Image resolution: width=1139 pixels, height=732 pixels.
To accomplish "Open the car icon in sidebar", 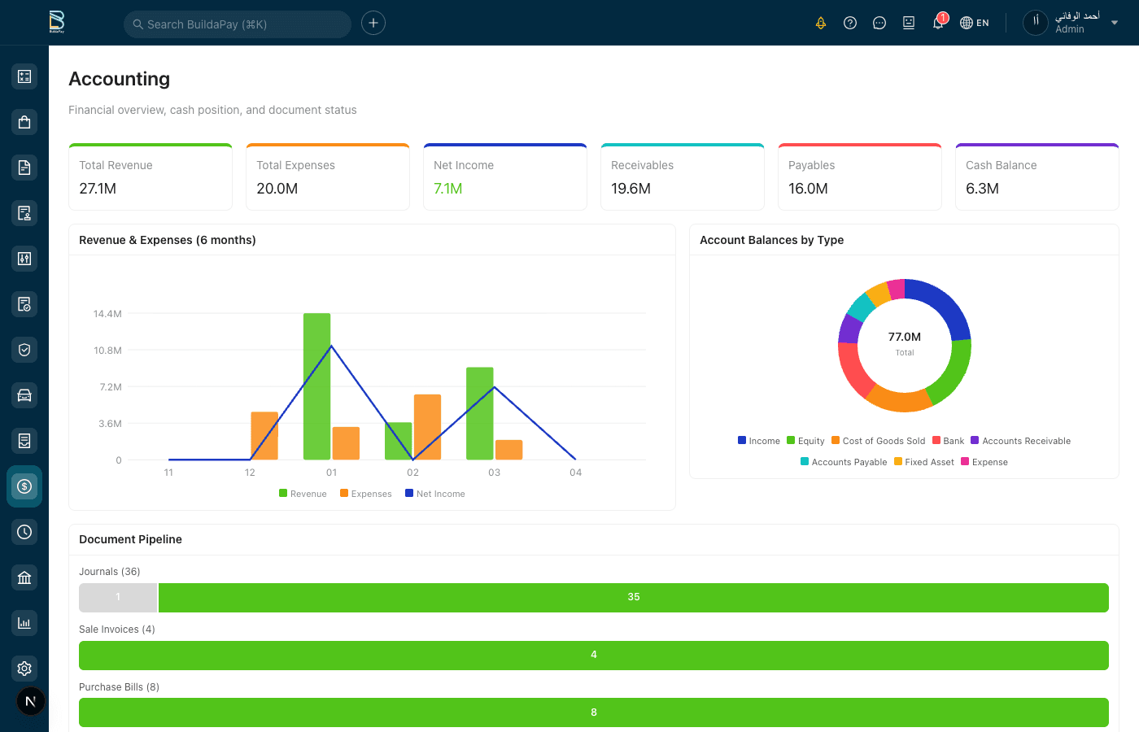I will (x=24, y=395).
